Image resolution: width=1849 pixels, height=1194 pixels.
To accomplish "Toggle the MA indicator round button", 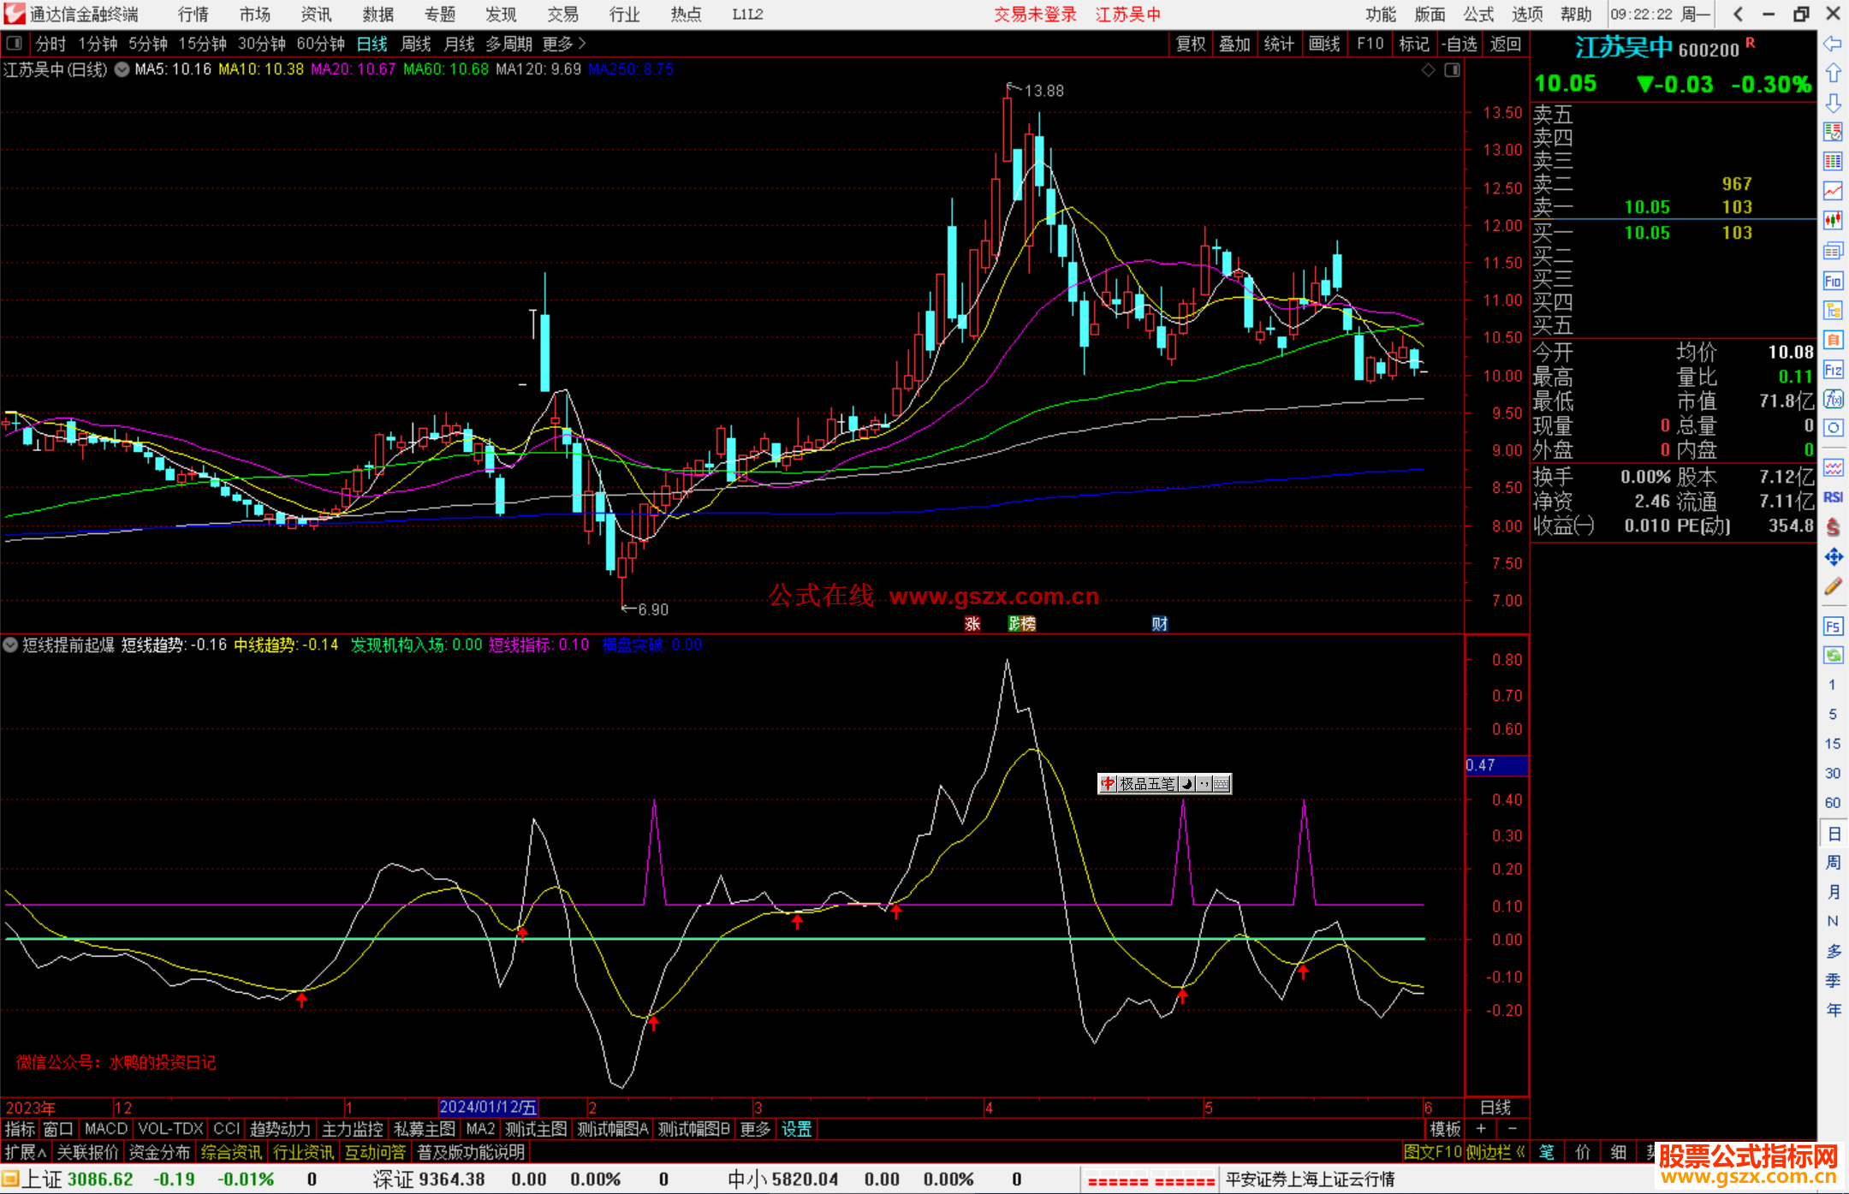I will (x=122, y=69).
